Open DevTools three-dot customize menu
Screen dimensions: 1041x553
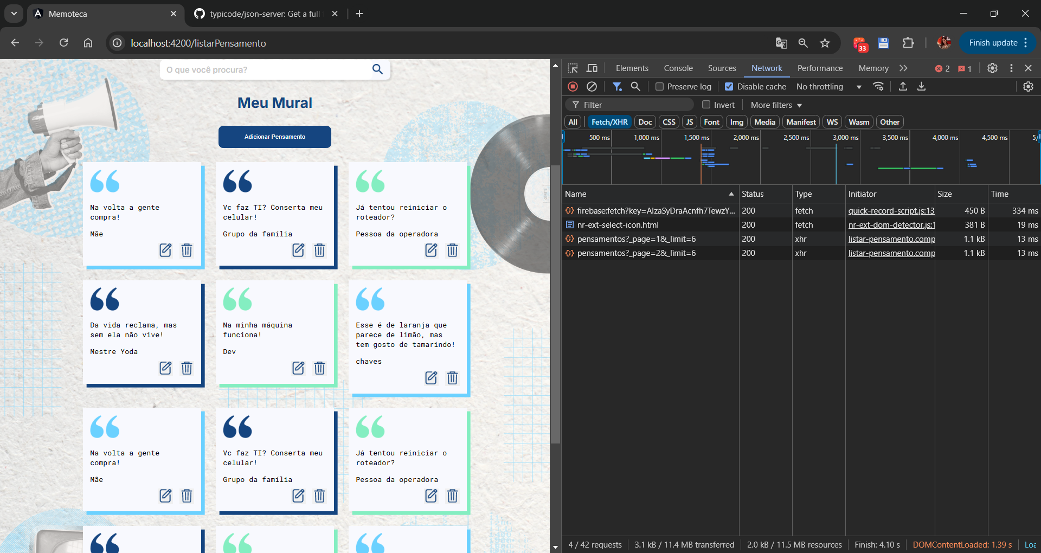click(x=1011, y=68)
